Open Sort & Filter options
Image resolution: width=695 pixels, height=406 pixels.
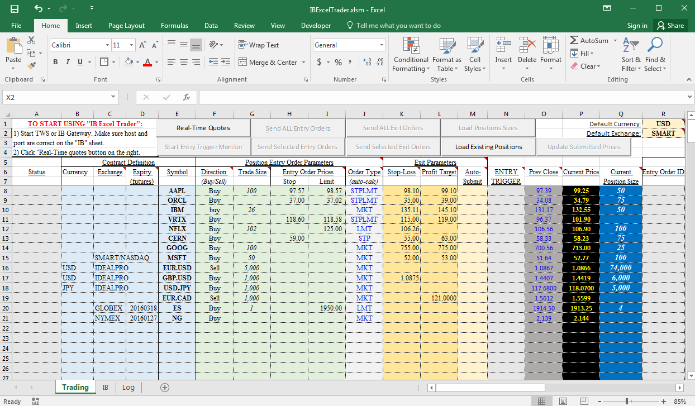[x=631, y=54]
